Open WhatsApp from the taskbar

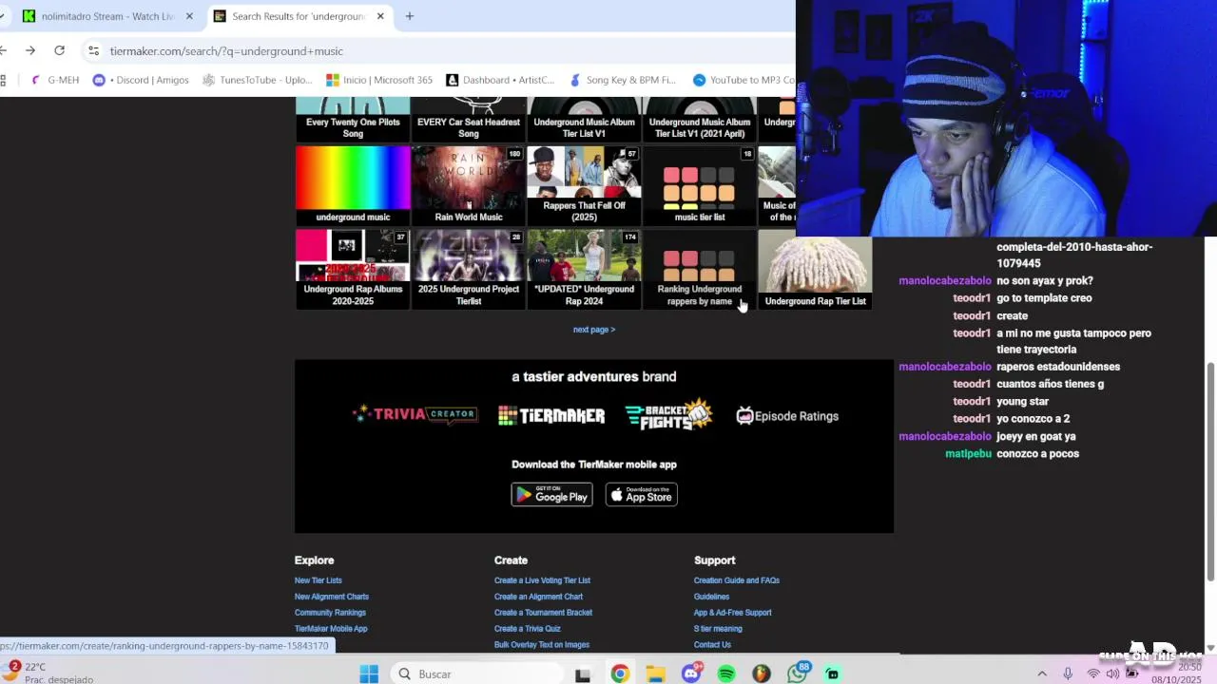tap(798, 674)
